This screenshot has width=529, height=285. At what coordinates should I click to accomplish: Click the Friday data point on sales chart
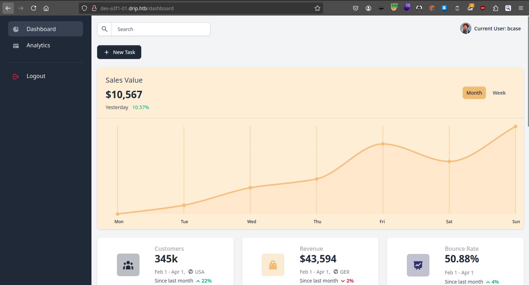point(383,144)
